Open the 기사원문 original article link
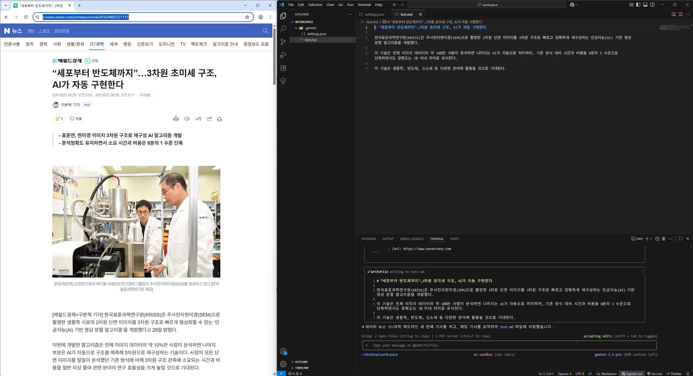Screen dimensions: 693x376 click(145, 95)
